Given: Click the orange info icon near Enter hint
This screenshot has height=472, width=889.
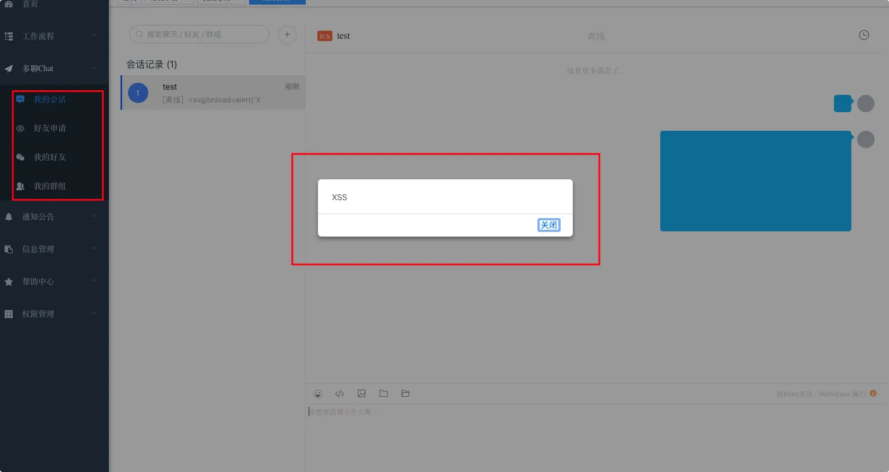Looking at the screenshot, I should click(x=873, y=393).
